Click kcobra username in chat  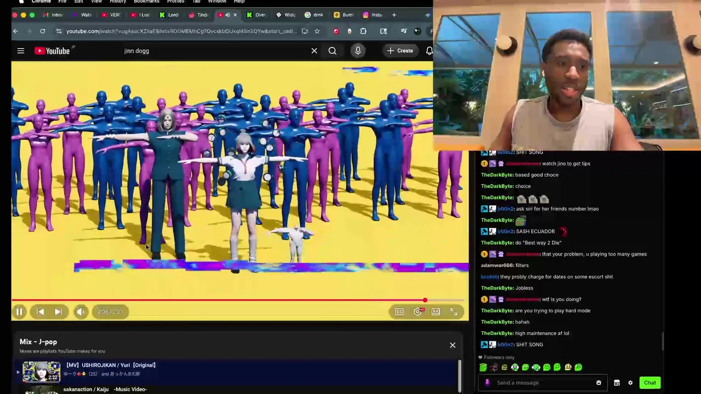pyautogui.click(x=490, y=277)
